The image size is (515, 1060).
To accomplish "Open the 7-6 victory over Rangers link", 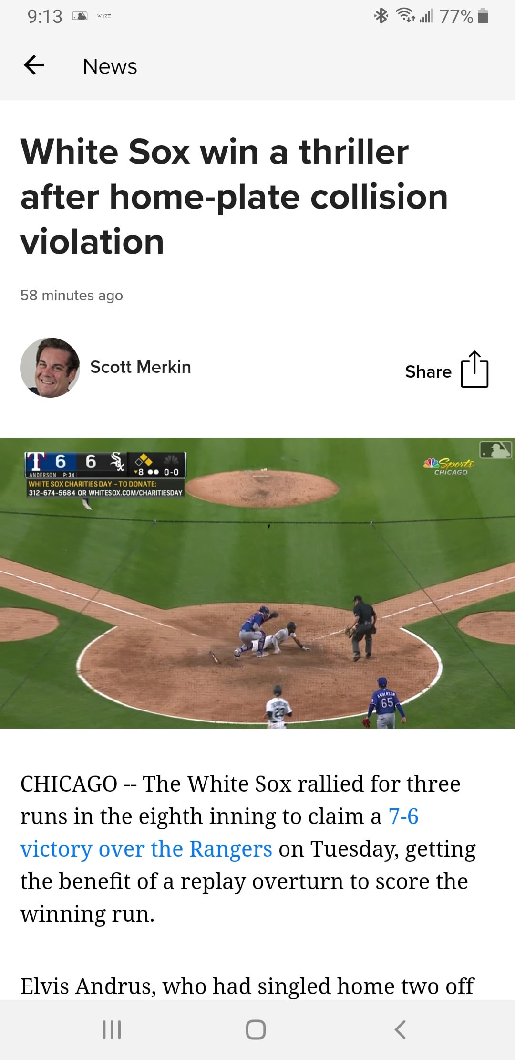I will [219, 833].
